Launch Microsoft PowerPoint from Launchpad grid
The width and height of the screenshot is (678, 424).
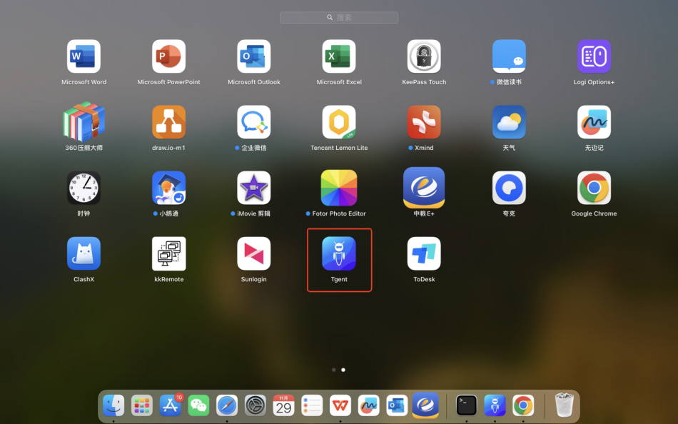click(168, 56)
